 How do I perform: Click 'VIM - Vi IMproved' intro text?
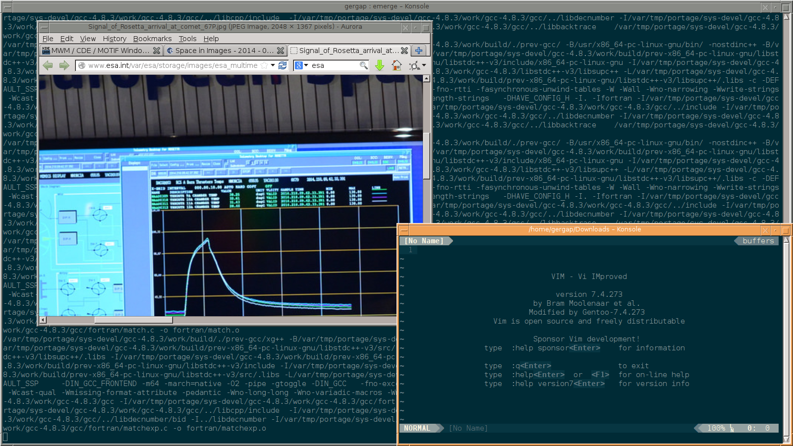[x=589, y=277]
